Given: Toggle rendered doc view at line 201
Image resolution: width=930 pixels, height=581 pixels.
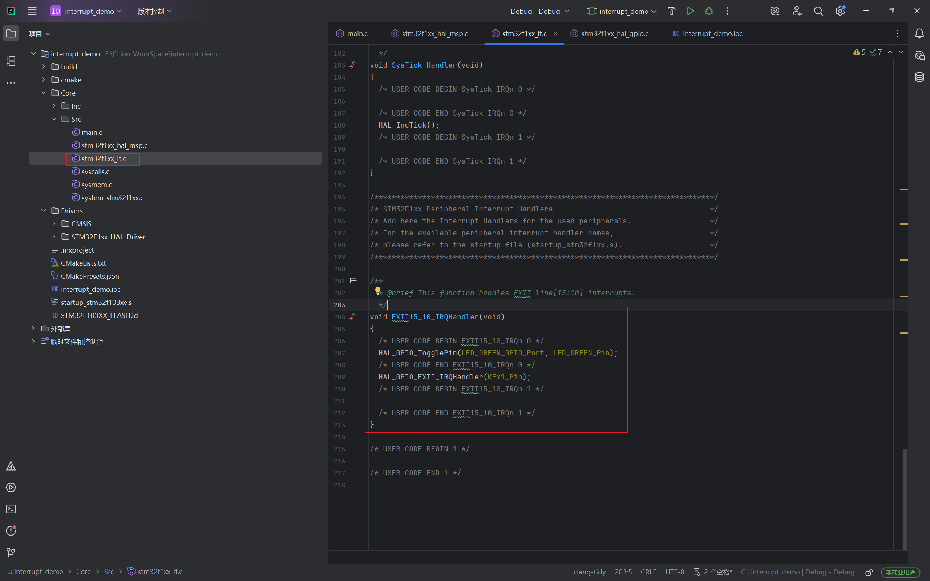Looking at the screenshot, I should [353, 281].
